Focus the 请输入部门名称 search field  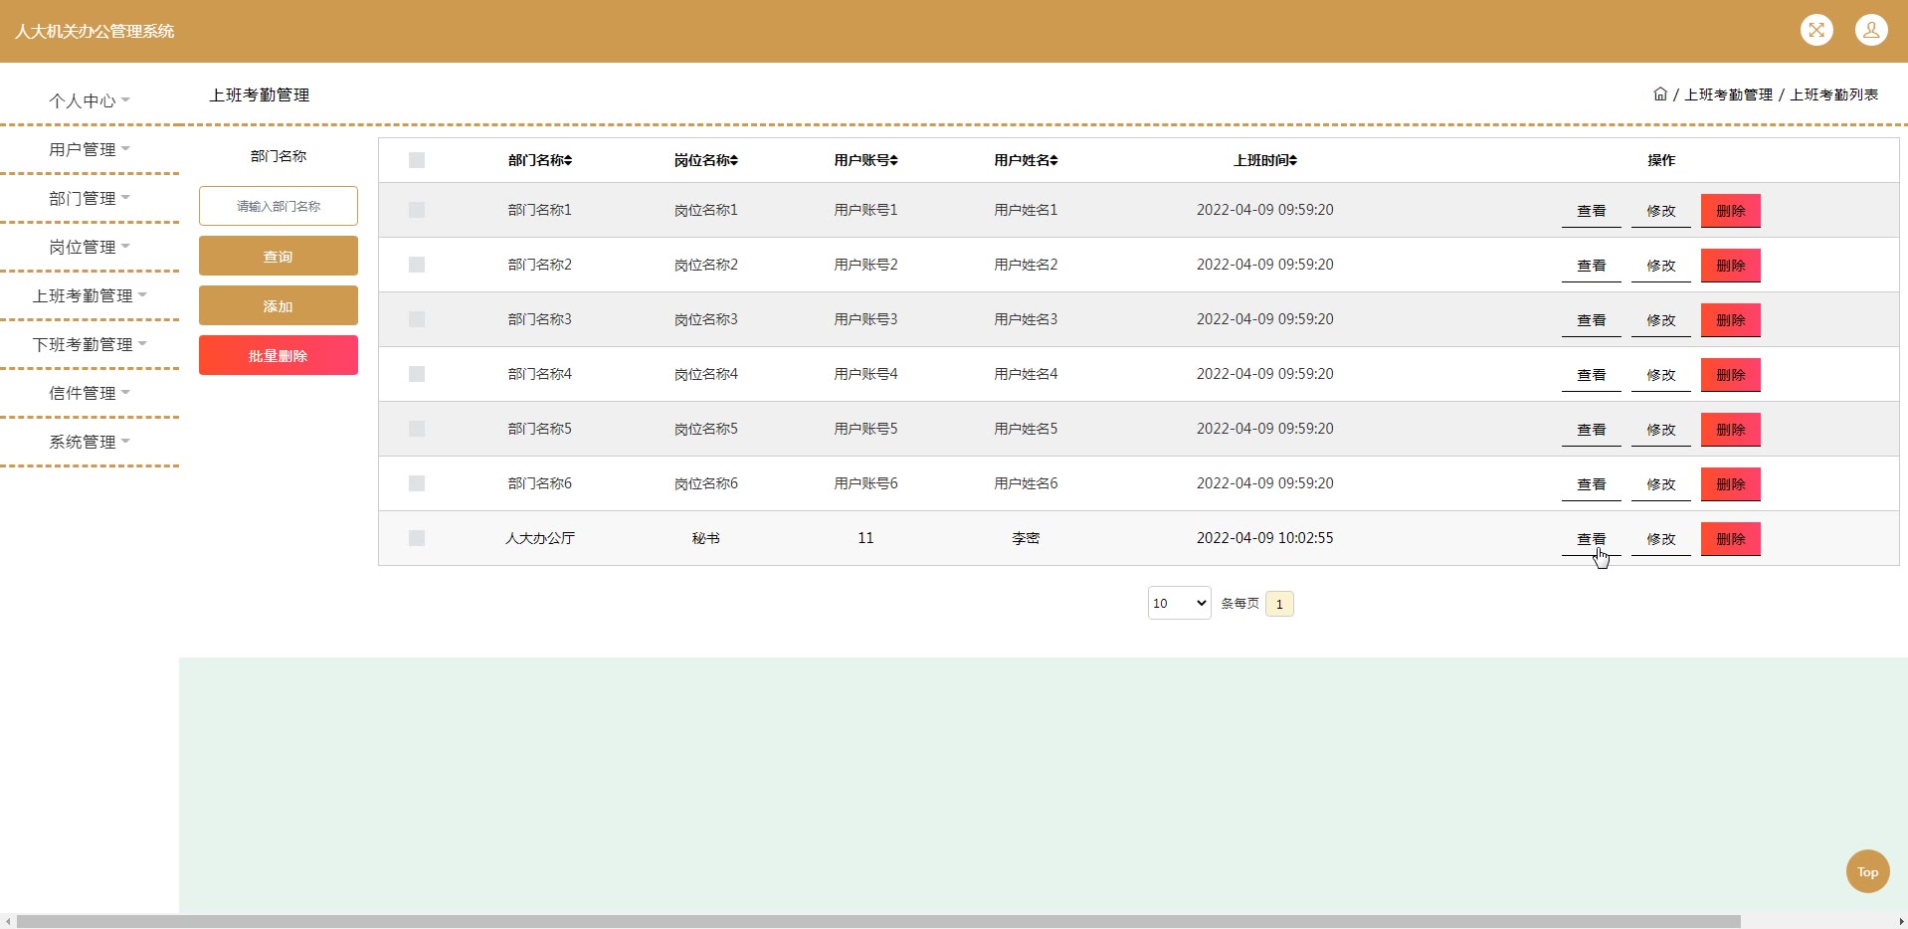pos(278,206)
